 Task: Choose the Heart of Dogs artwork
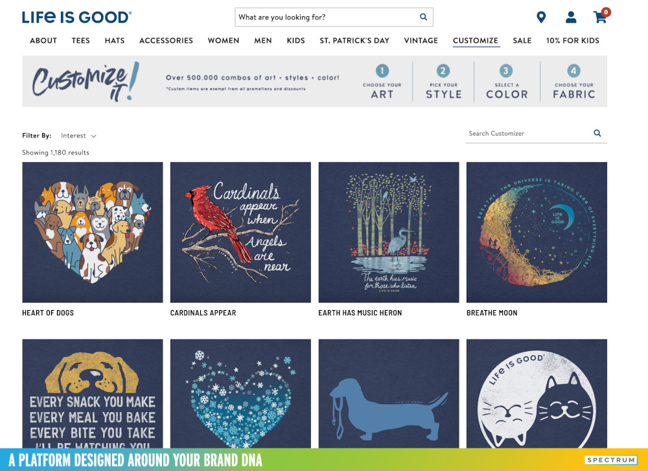(93, 232)
